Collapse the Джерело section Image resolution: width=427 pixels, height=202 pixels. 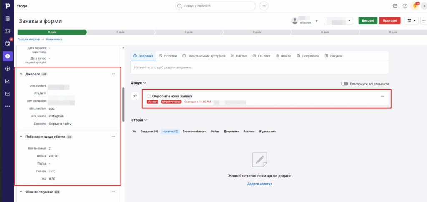pyautogui.click(x=21, y=74)
